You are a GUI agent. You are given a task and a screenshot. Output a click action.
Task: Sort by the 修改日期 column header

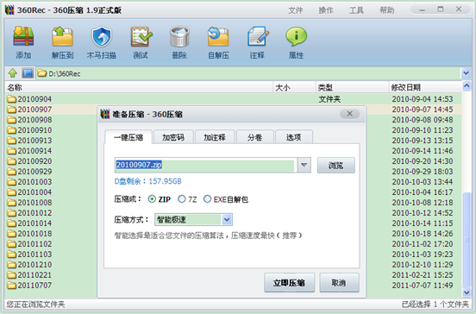pyautogui.click(x=425, y=87)
